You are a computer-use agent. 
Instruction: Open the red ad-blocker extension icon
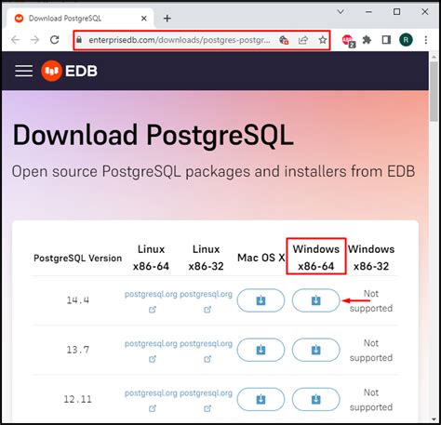point(348,41)
